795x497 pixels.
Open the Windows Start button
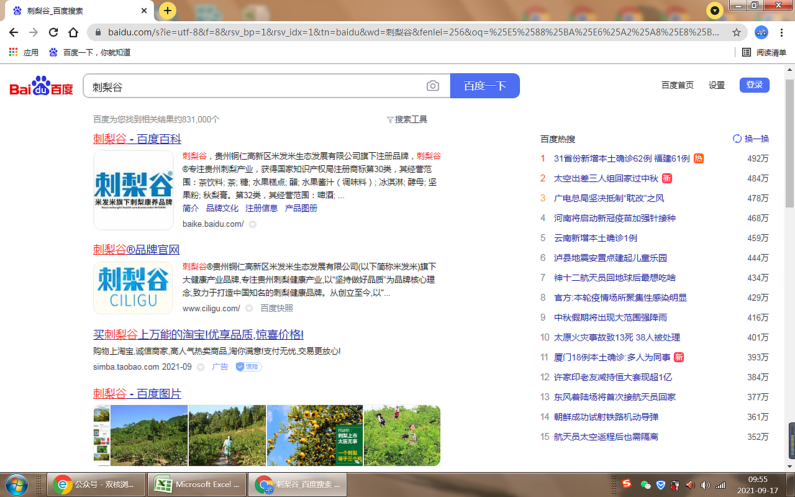pos(17,485)
